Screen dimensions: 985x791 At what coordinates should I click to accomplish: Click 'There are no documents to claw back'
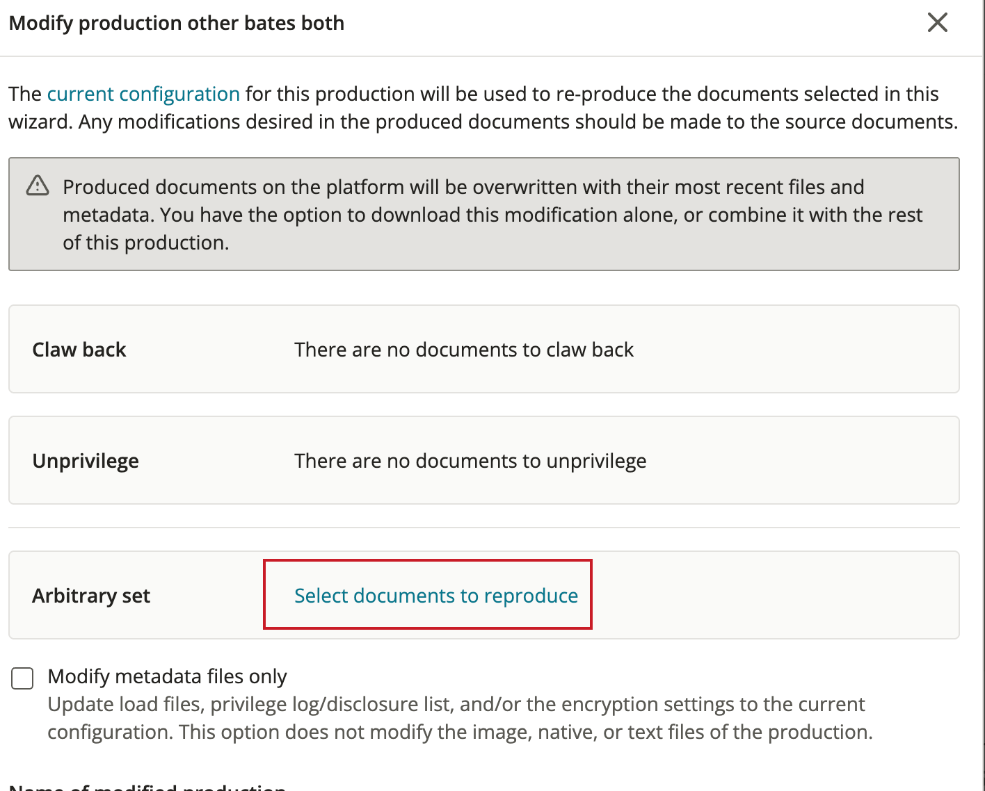coord(464,350)
